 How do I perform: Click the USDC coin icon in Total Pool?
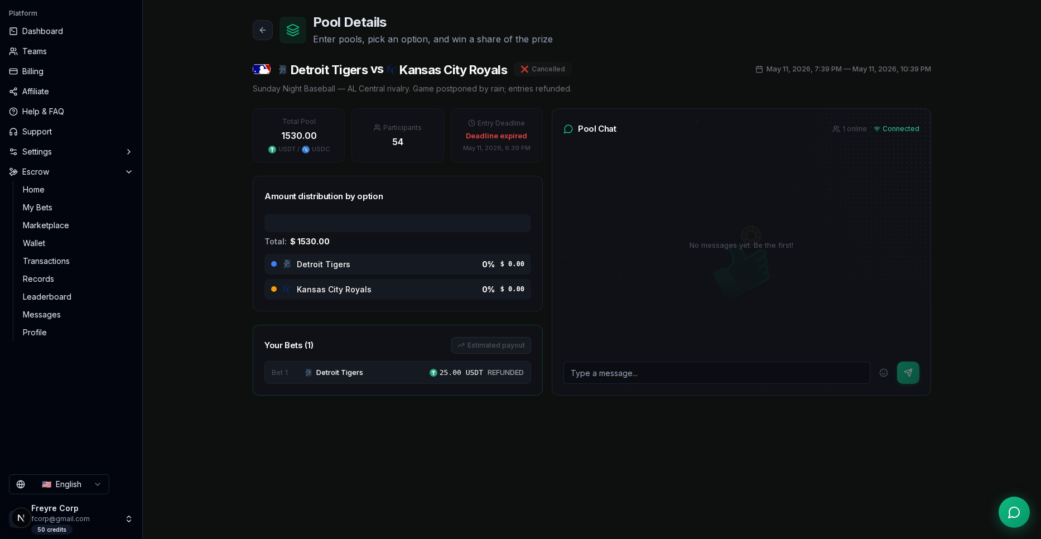pos(306,150)
